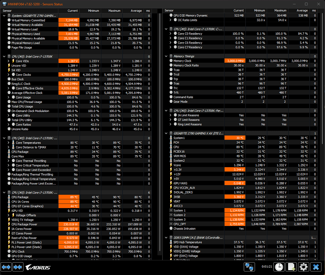Click the lightning icon beside CPU Package Power
This screenshot has height=275, width=325.
pyautogui.click(x=9, y=224)
